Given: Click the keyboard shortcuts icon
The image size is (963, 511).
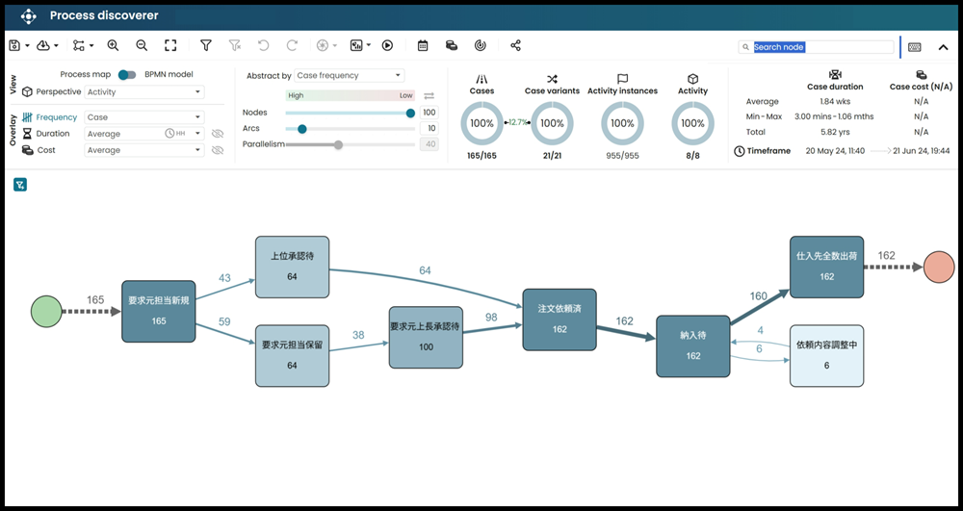Looking at the screenshot, I should [x=914, y=46].
